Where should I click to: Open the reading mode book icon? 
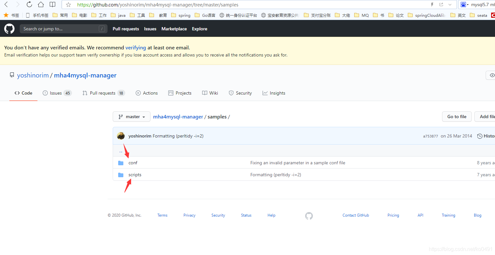click(x=53, y=5)
